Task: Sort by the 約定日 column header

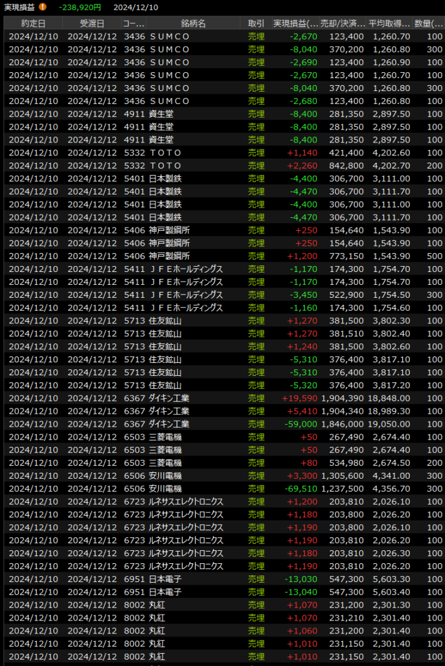Action: tap(33, 23)
